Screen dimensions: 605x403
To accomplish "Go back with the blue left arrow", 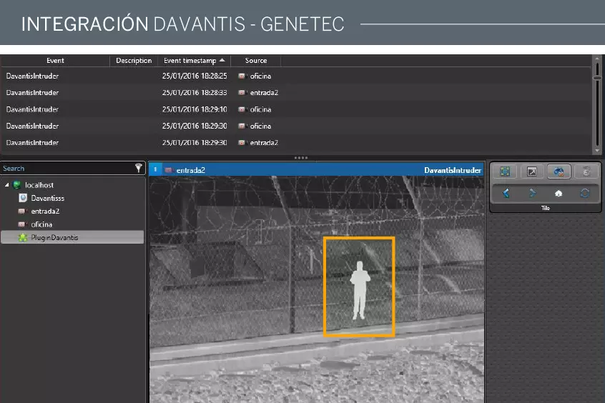I will [506, 193].
